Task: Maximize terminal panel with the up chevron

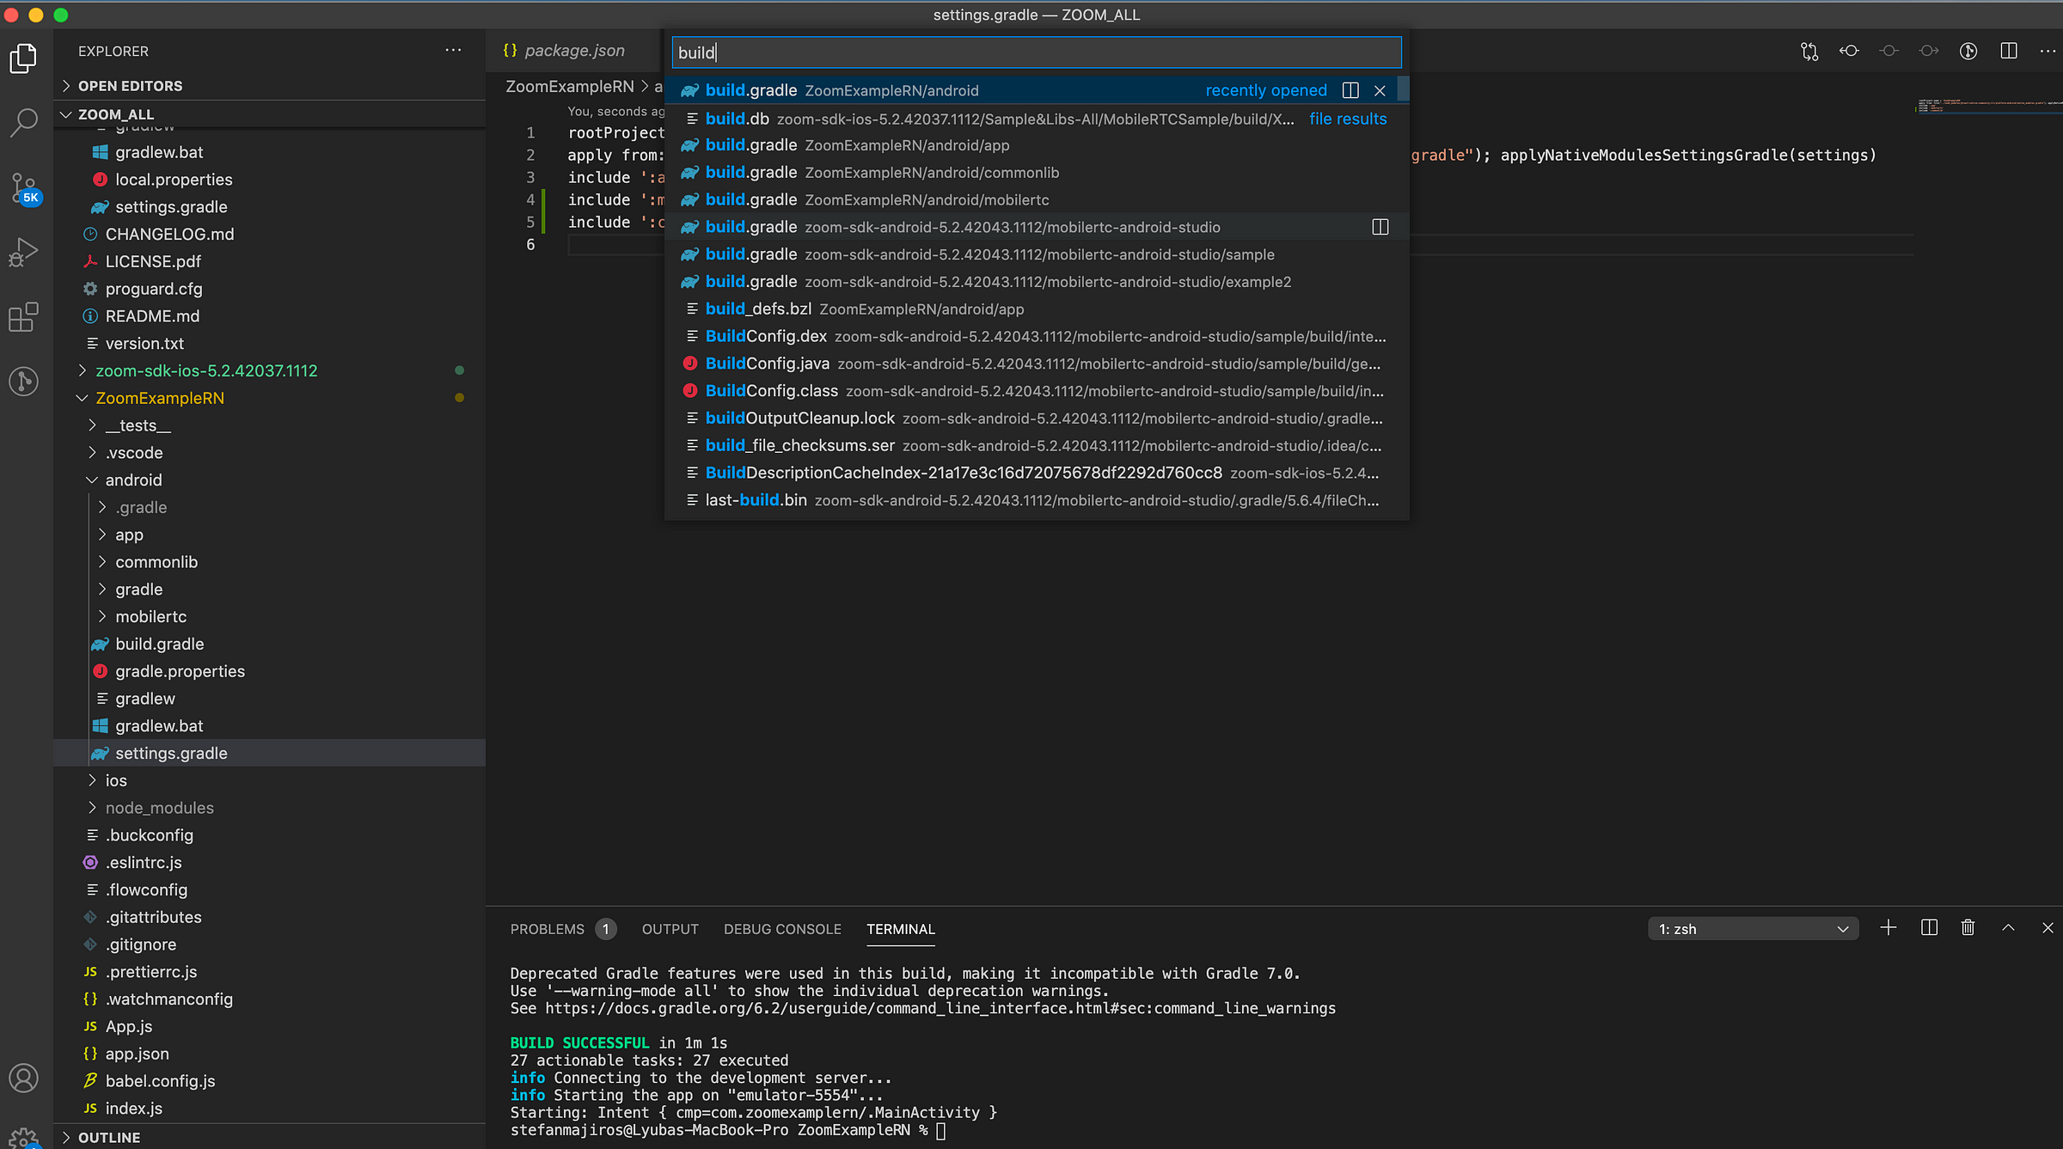Action: (x=2008, y=928)
